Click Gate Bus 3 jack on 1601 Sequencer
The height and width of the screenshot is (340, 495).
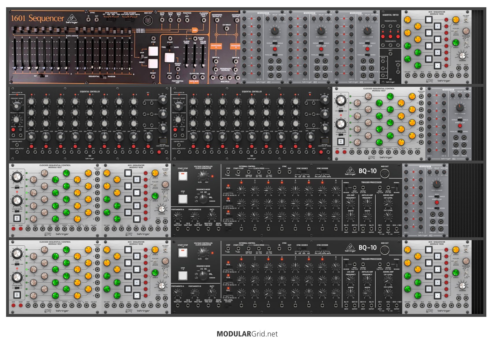pyautogui.click(x=179, y=20)
